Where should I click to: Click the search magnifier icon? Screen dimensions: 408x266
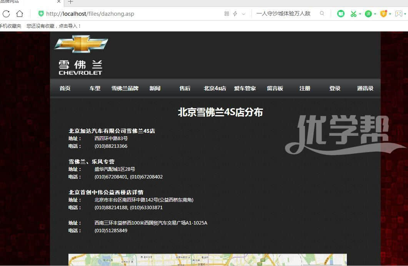click(322, 13)
